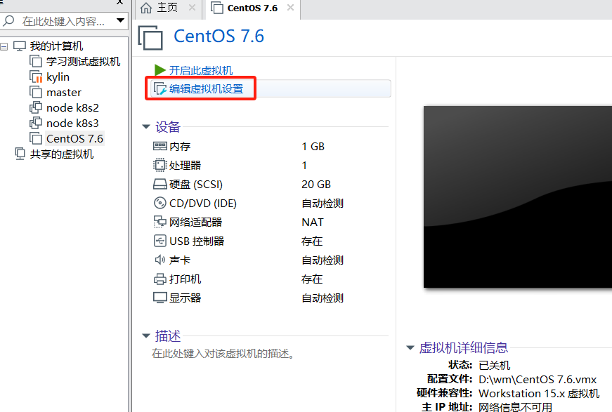Viewport: 612px width, 412px height.
Task: Click the 网络适配器 value NAT
Action: (x=313, y=222)
